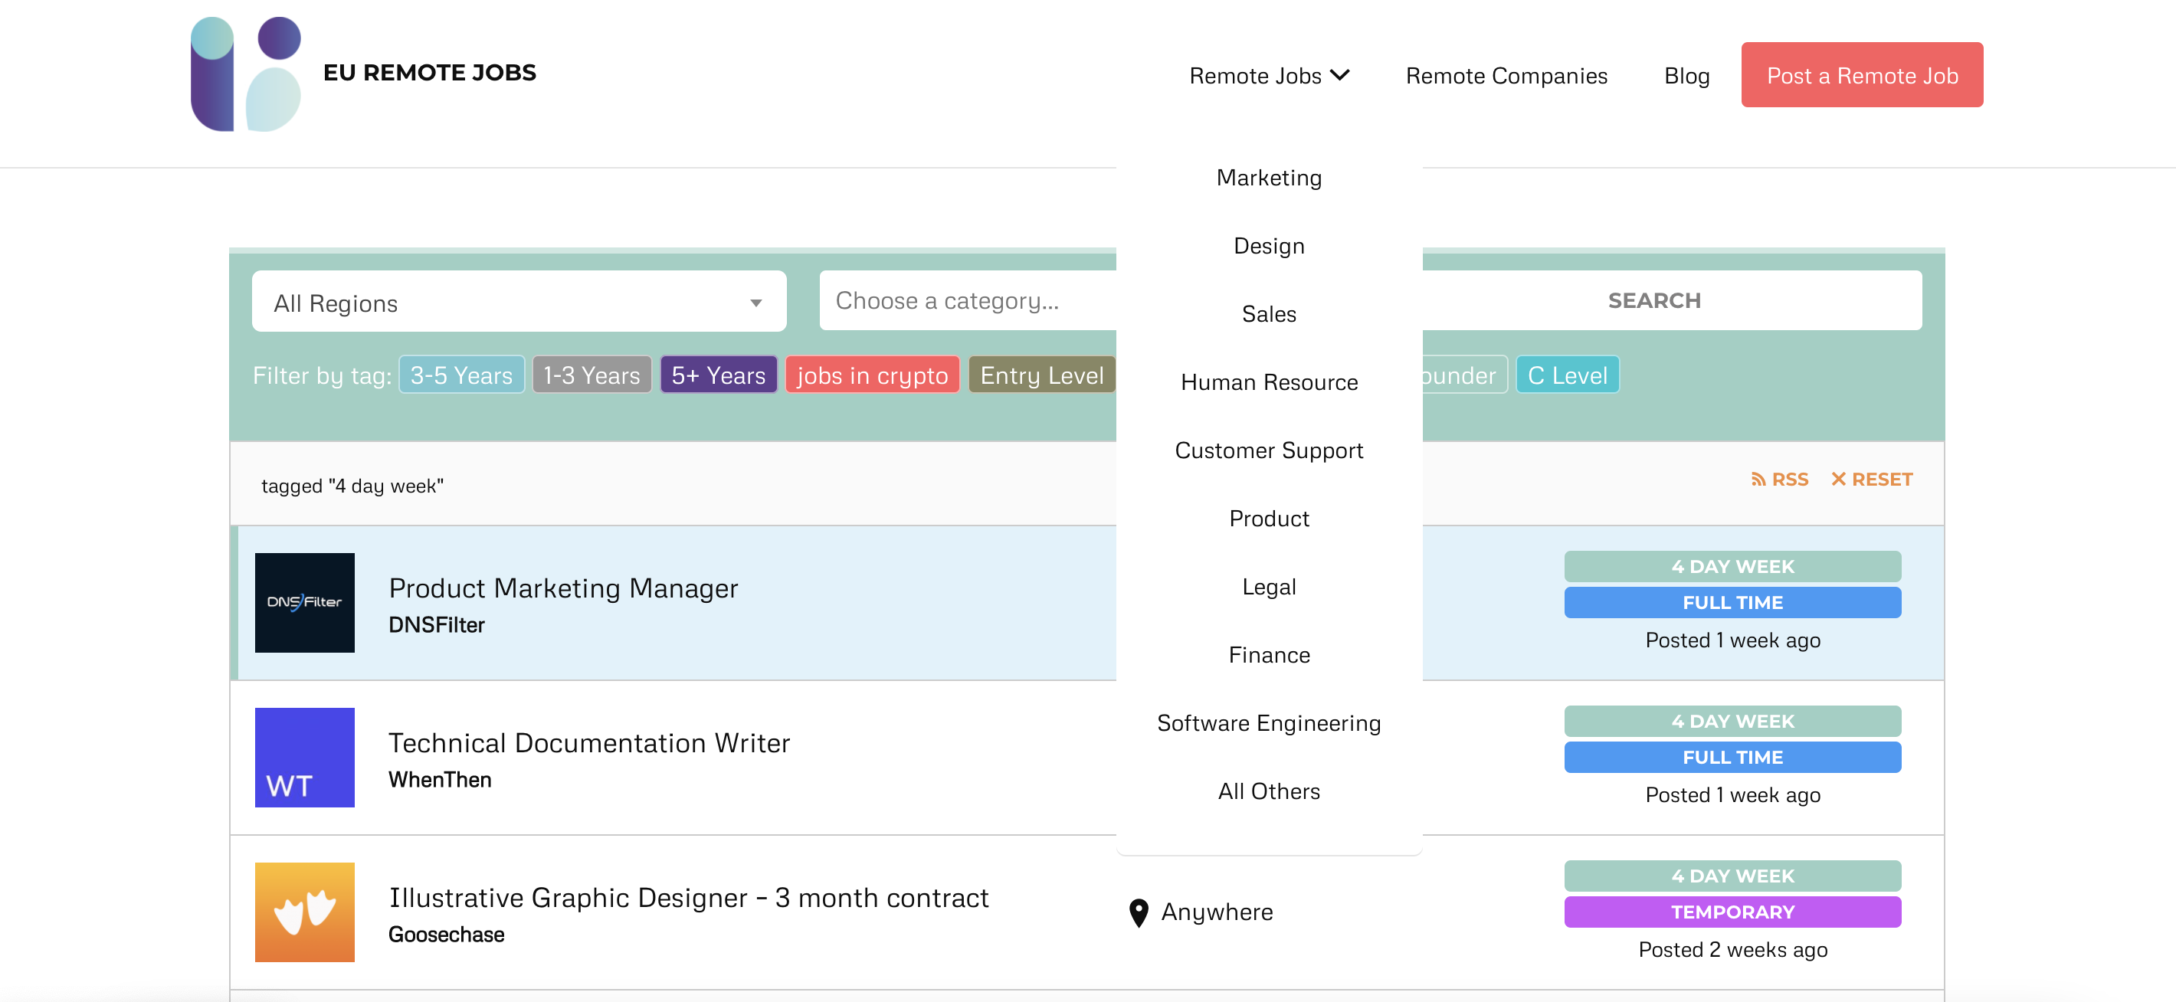Click the DNSFilter company logo
The height and width of the screenshot is (1002, 2176).
click(x=305, y=602)
